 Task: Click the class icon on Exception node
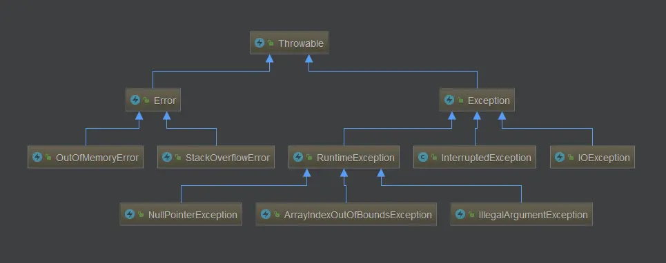(x=449, y=100)
